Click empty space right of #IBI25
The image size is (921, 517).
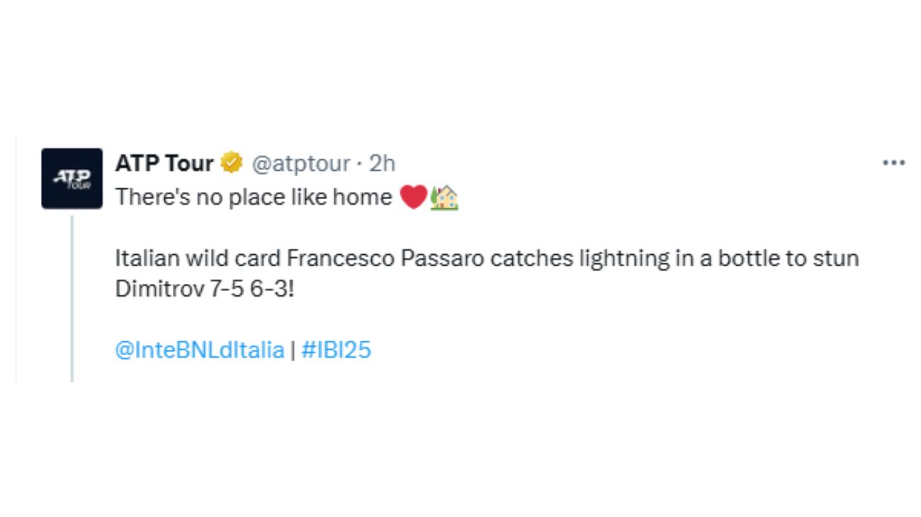coord(623,350)
